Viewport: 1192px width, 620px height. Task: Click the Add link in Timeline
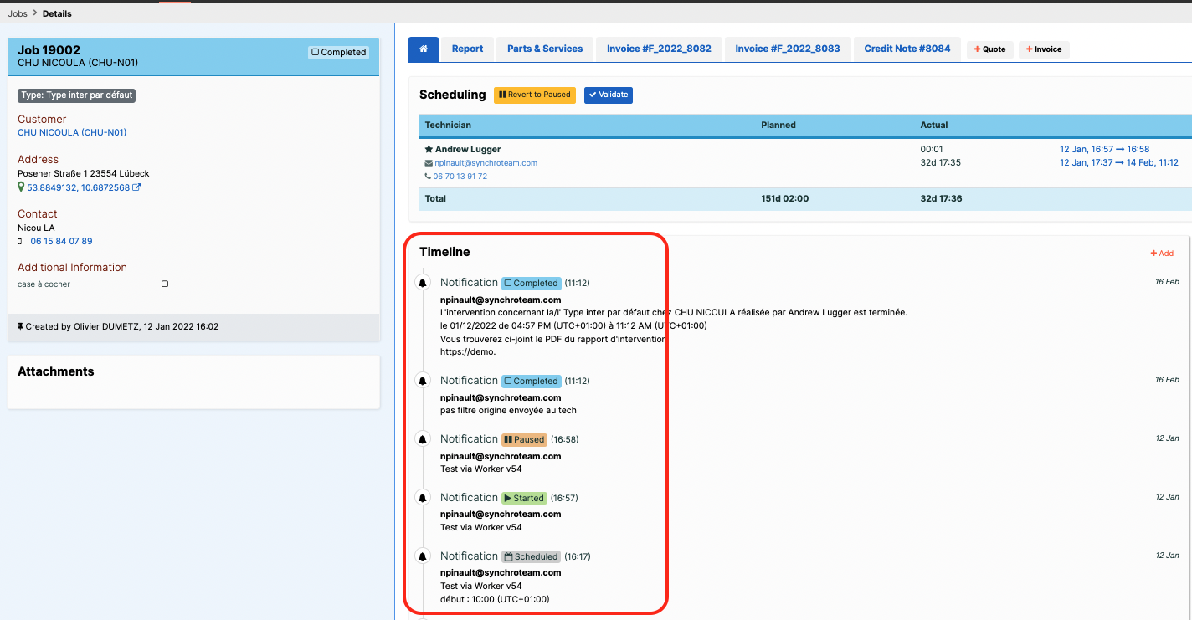[x=1162, y=253]
